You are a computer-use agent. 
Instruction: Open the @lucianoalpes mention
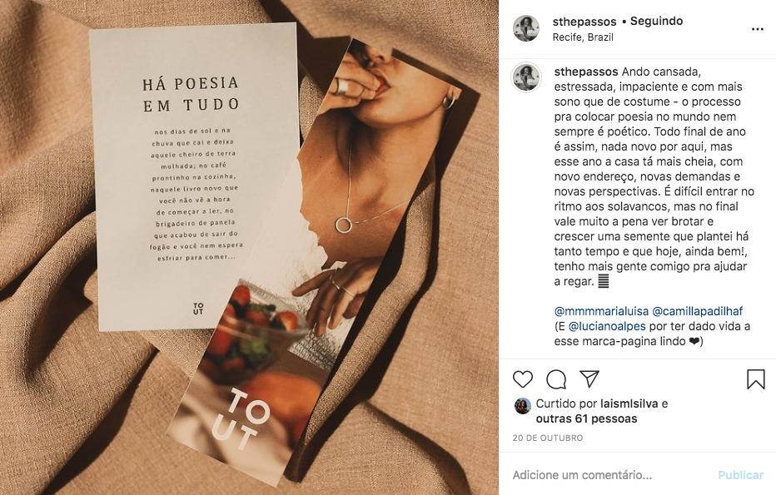point(607,326)
